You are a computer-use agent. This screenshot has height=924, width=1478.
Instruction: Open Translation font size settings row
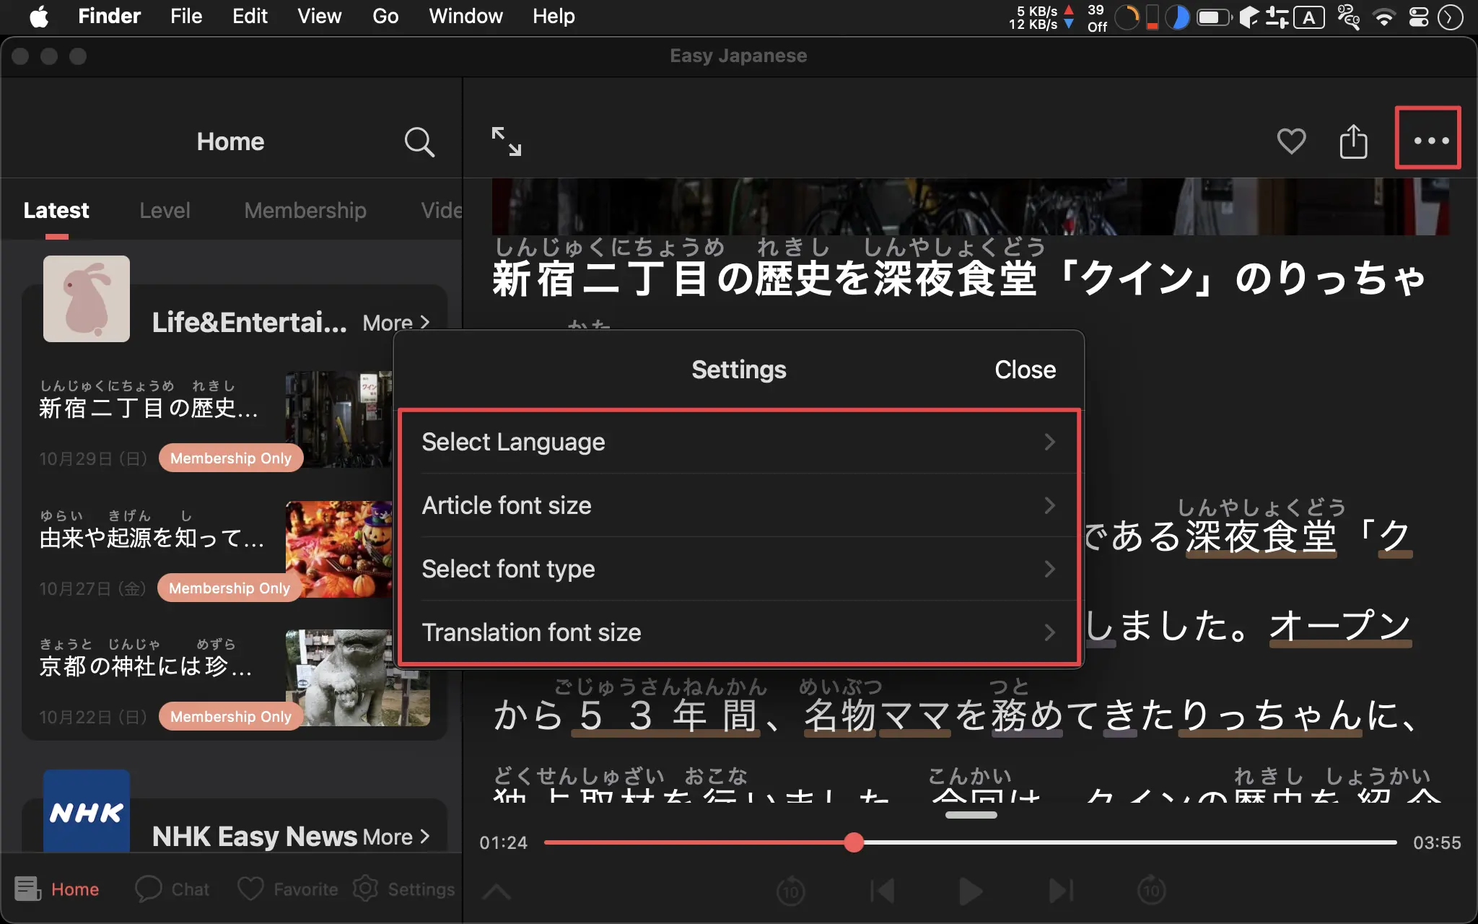tap(739, 632)
